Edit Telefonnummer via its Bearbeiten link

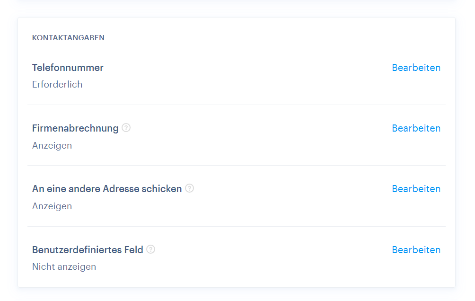click(x=416, y=68)
